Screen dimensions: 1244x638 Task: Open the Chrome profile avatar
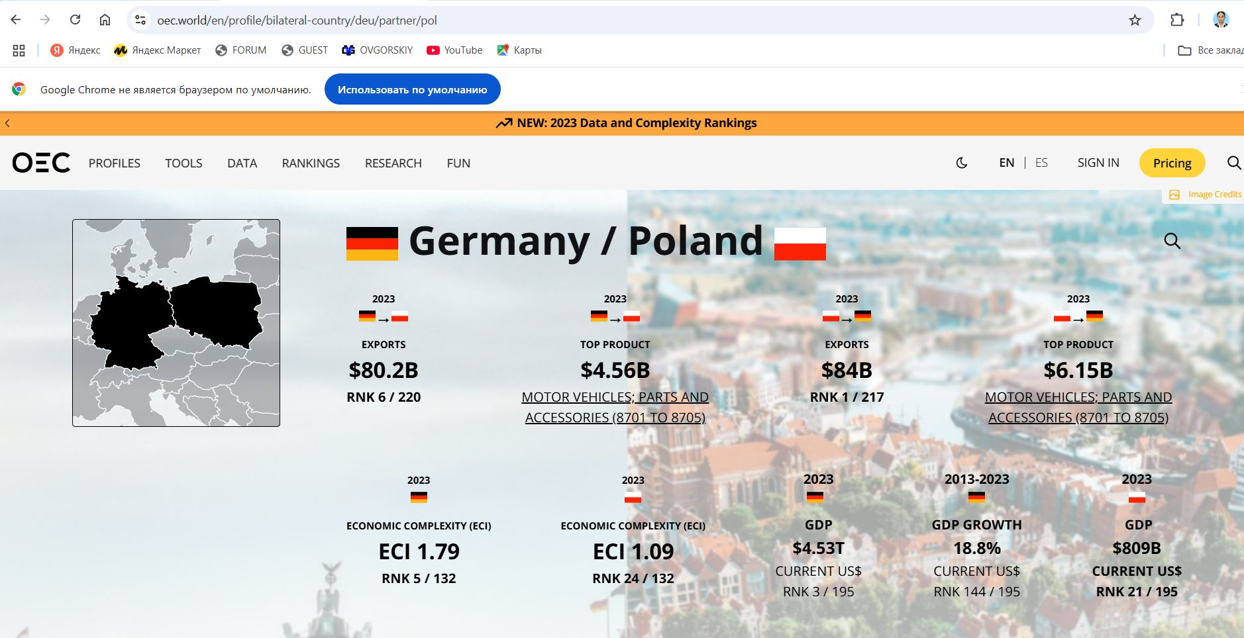pos(1221,20)
